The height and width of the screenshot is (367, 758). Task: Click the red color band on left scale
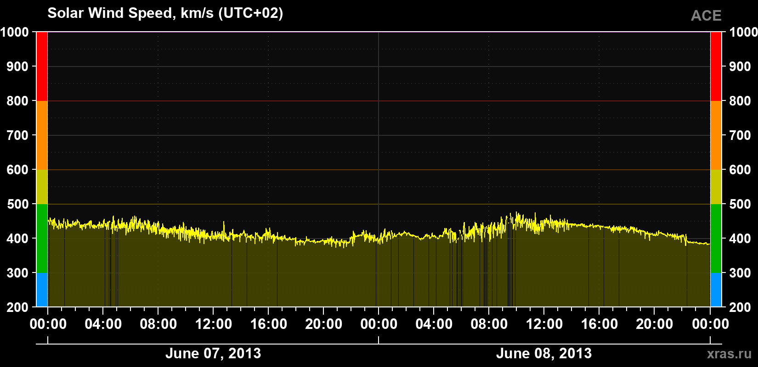(x=42, y=67)
